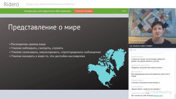Image resolution: width=176 pixels, height=99 pixels.
Task: Click the red 'Посмотреть программу' button
Action: 84,11
